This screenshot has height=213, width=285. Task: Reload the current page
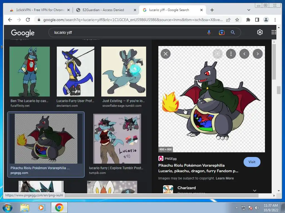[x=28, y=20]
